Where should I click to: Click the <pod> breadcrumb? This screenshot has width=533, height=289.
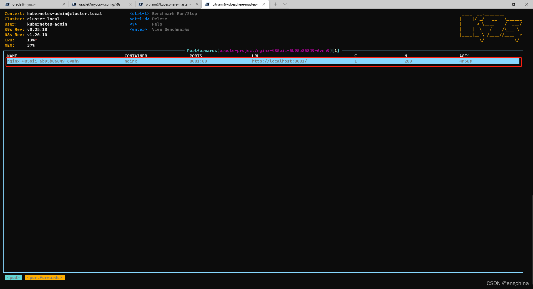tap(13, 277)
